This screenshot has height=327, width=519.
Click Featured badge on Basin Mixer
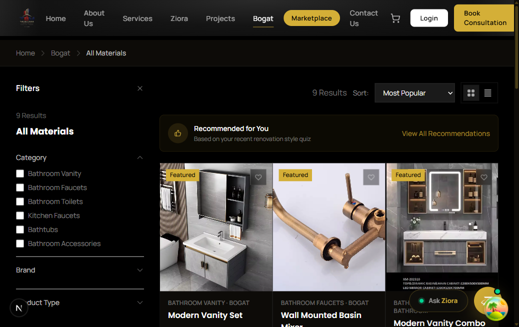click(295, 175)
